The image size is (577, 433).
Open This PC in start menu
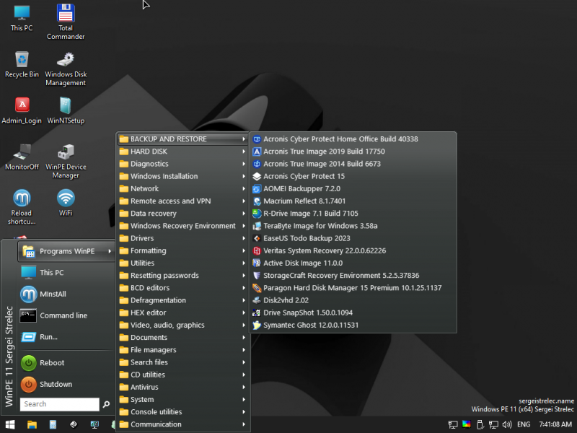[x=66, y=273]
